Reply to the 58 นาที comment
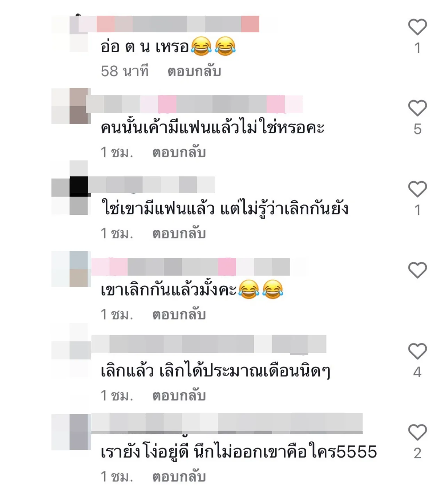The width and height of the screenshot is (445, 491). tap(194, 71)
